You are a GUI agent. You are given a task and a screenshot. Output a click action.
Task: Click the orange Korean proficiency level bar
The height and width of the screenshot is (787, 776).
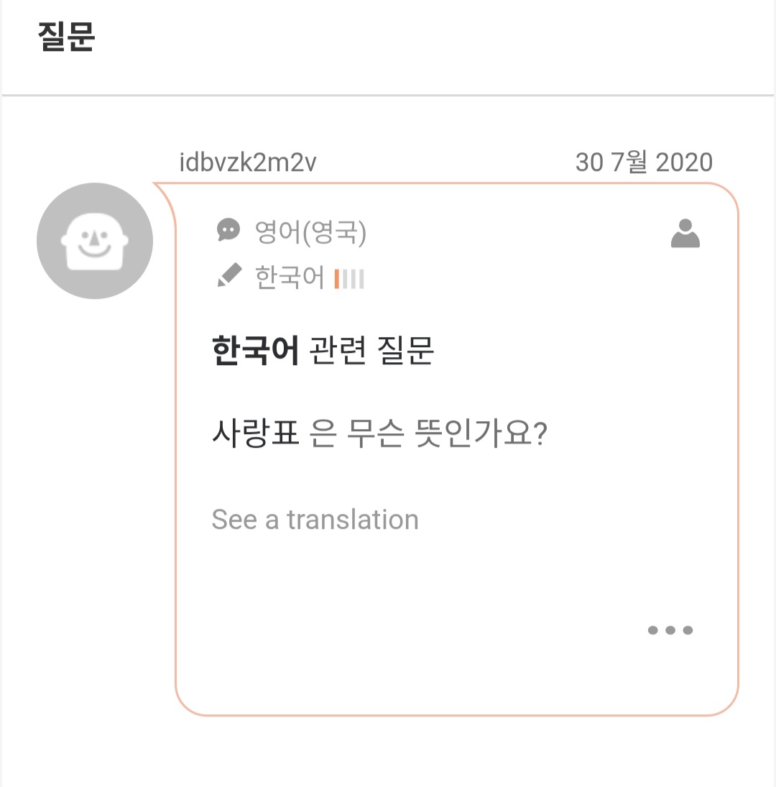[337, 279]
